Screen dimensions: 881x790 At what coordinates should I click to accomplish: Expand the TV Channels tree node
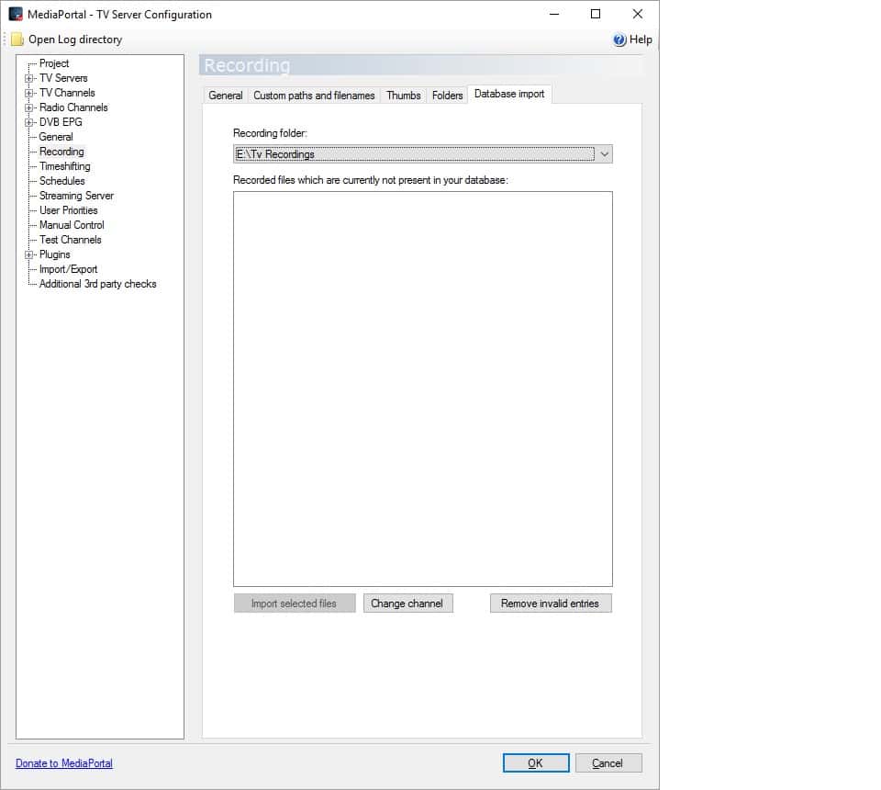tap(29, 94)
